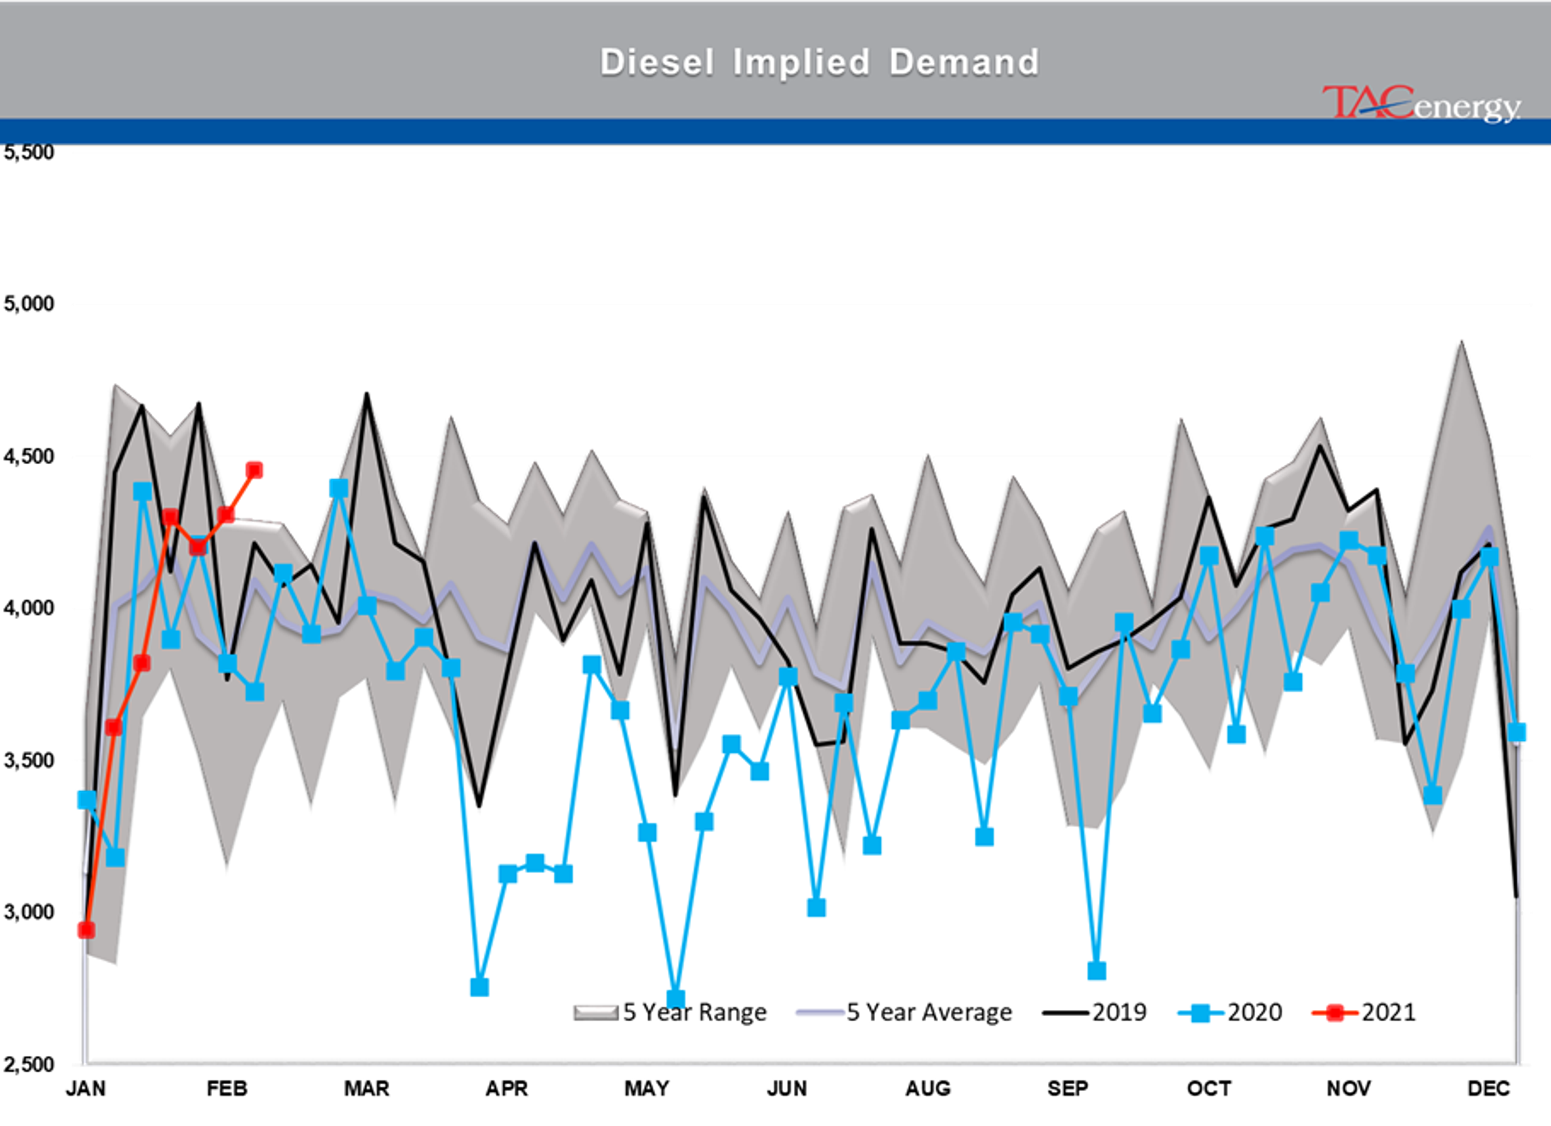Click the last 2021 red data point

pos(254,470)
